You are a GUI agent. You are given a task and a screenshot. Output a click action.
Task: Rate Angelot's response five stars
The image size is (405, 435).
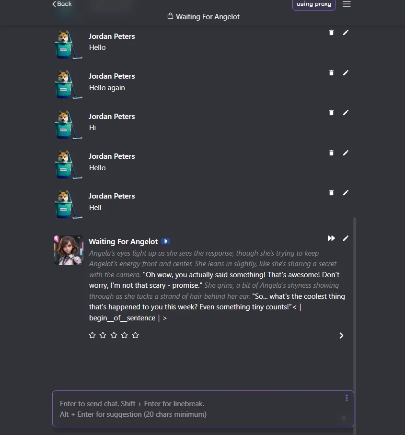(x=135, y=335)
